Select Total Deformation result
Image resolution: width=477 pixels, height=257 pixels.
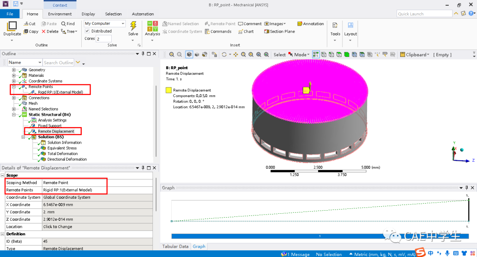click(62, 154)
